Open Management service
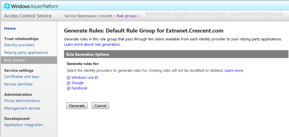The image size is (289, 137). pos(22,108)
